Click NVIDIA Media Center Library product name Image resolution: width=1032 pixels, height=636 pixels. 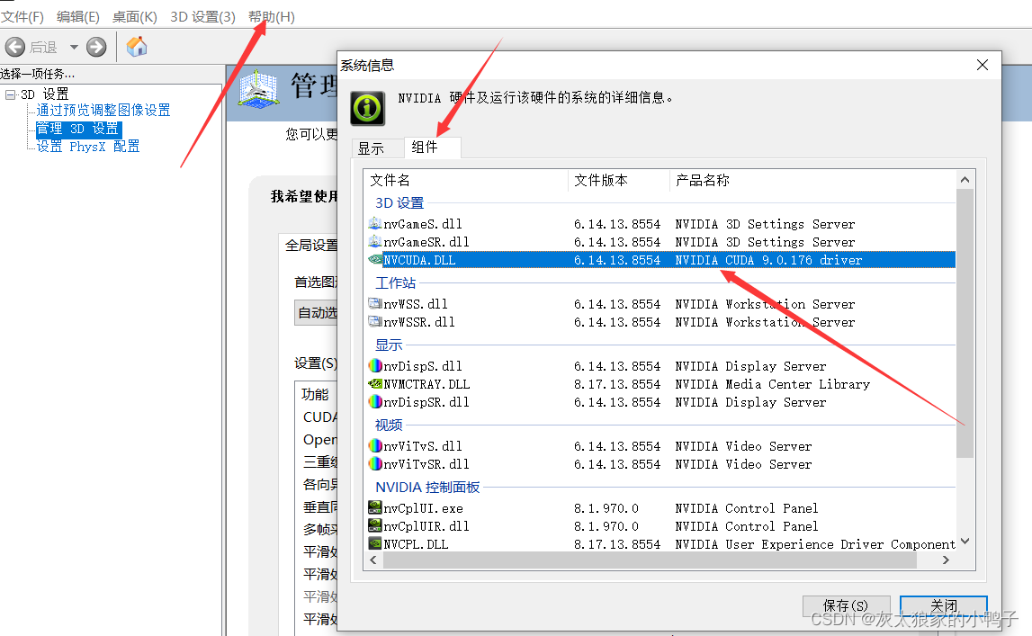772,383
